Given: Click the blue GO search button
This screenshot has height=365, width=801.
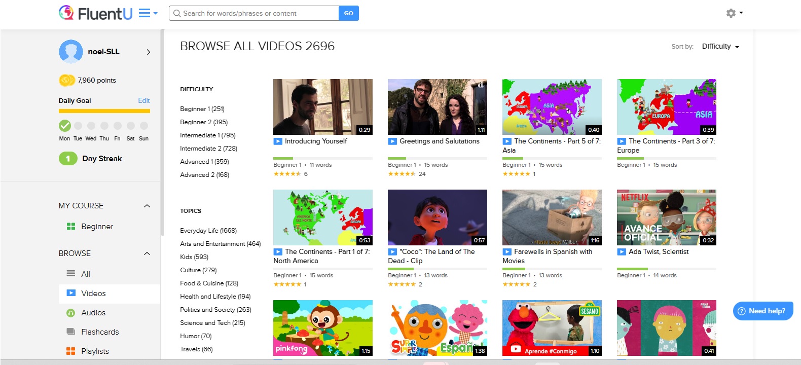Looking at the screenshot, I should point(348,13).
